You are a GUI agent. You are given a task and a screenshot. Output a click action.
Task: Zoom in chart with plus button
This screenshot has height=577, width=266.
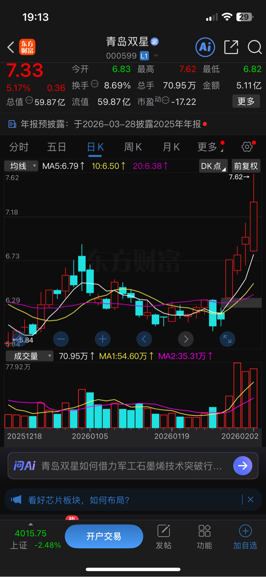pos(103,339)
